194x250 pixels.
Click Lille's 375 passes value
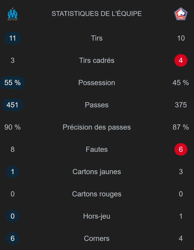tap(181, 105)
